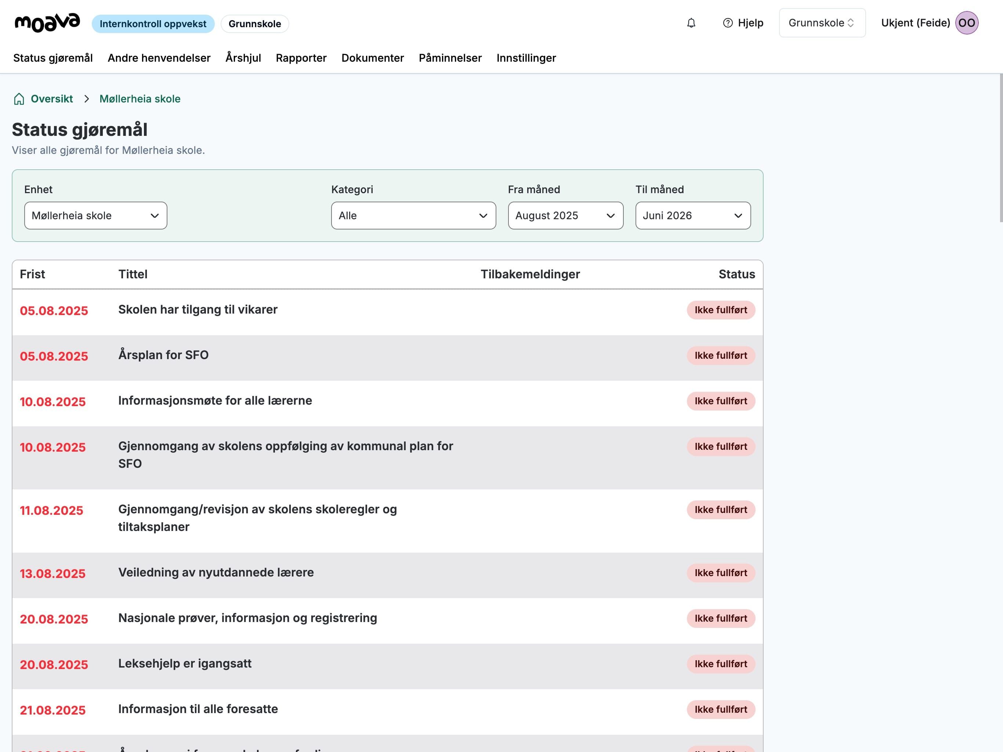1003x752 pixels.
Task: Click the Internkontroll oppvekst badge
Action: click(x=153, y=23)
